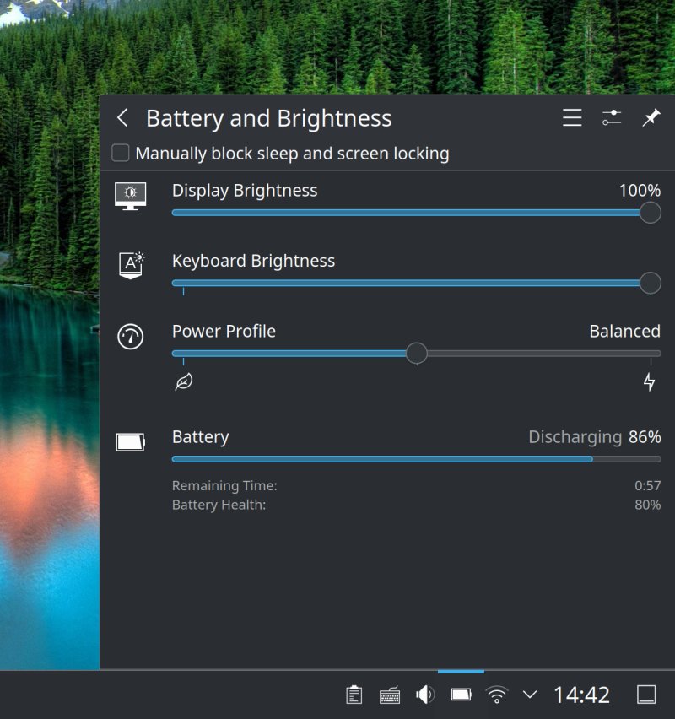The image size is (675, 719).
Task: Click the Keyboard Brightness icon
Action: pyautogui.click(x=130, y=266)
